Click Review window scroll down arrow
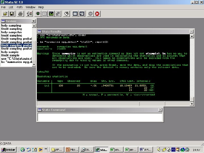This screenshot has height=153, width=204. click(x=34, y=64)
